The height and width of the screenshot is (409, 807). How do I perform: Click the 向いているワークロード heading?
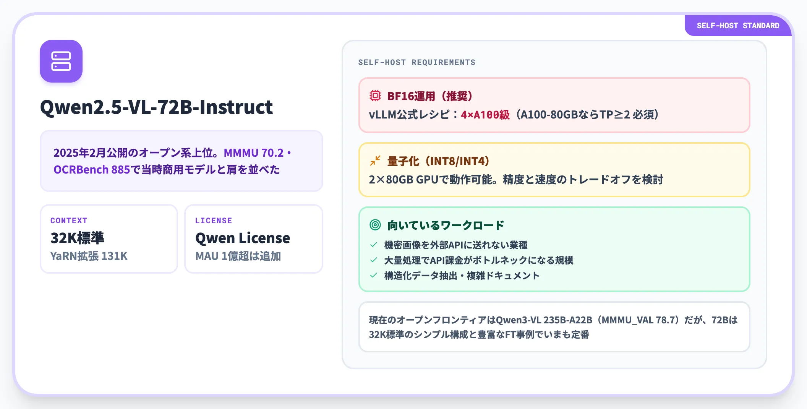click(x=446, y=225)
